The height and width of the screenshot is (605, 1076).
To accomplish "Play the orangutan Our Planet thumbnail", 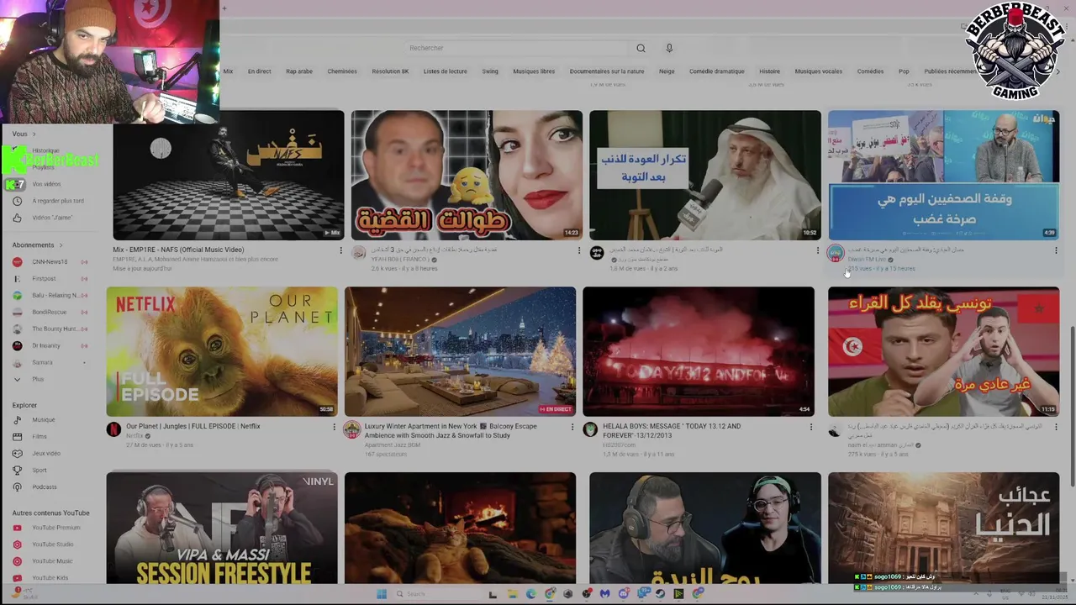I will (x=222, y=351).
